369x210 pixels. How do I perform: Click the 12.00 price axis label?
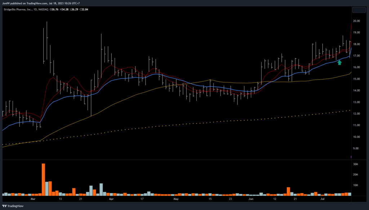[357, 114]
